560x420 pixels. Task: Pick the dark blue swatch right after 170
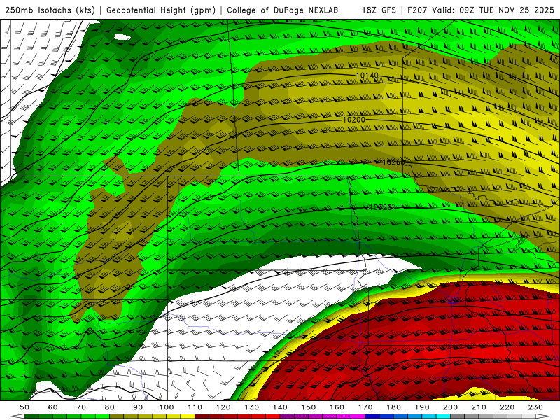point(372,416)
